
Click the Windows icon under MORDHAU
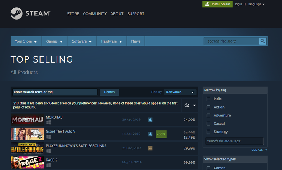pos(48,122)
